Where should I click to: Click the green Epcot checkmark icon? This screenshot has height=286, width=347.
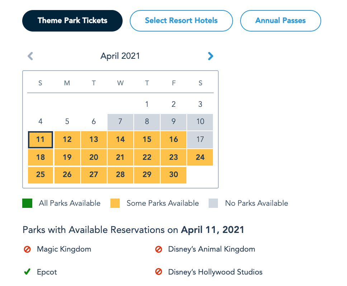[x=27, y=272]
